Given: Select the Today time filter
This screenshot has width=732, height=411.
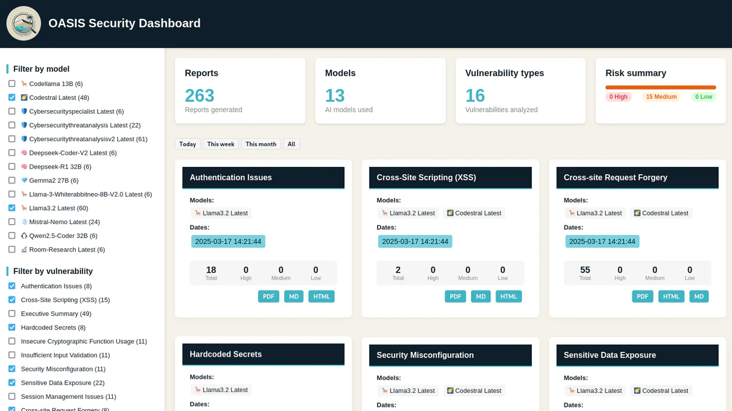Looking at the screenshot, I should click(187, 144).
